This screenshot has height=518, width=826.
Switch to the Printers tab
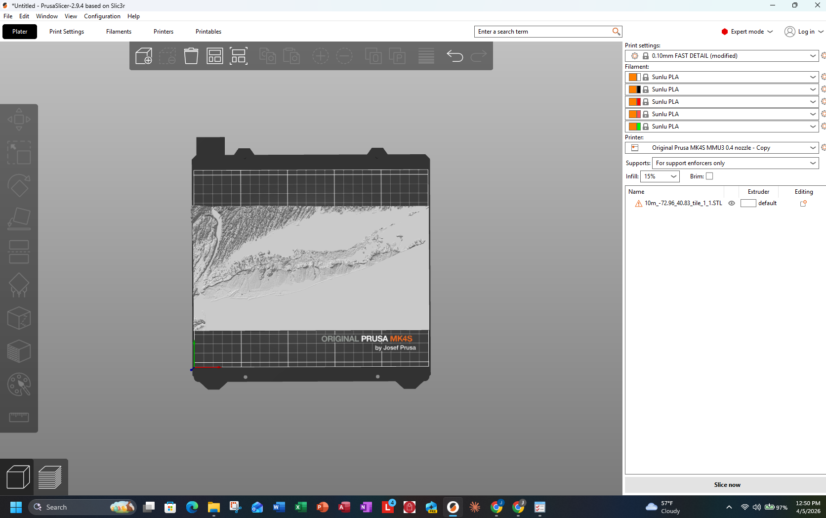point(164,32)
